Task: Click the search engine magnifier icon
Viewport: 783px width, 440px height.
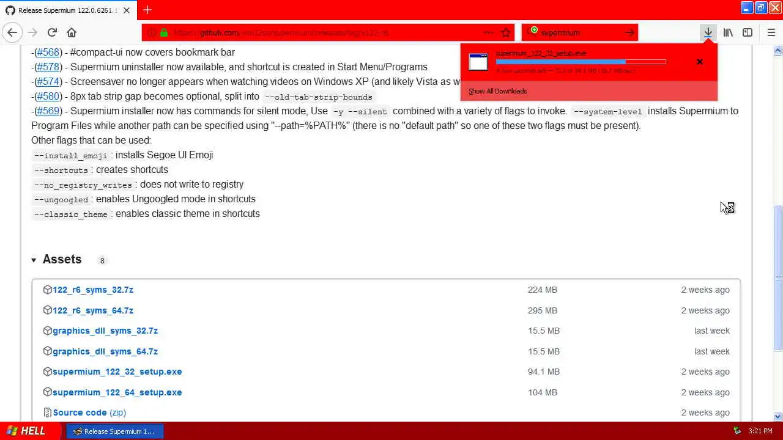Action: [532, 32]
